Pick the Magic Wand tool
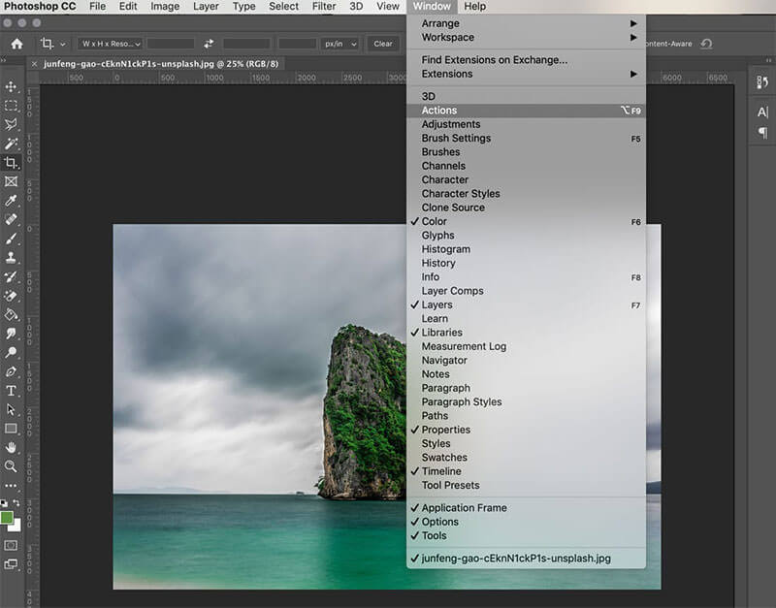Screen dimensions: 776x608 (x=12, y=144)
